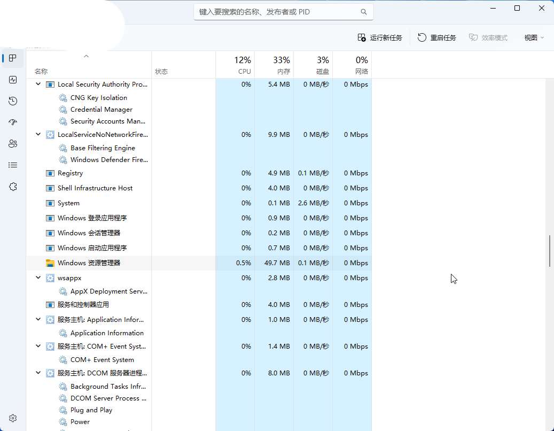The image size is (554, 431).
Task: Collapse the wsappx process group
Action: (38, 278)
